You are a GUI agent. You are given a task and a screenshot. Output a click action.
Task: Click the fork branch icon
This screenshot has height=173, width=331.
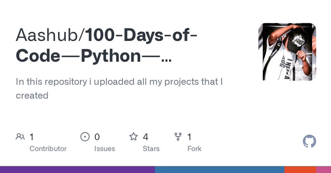click(178, 137)
